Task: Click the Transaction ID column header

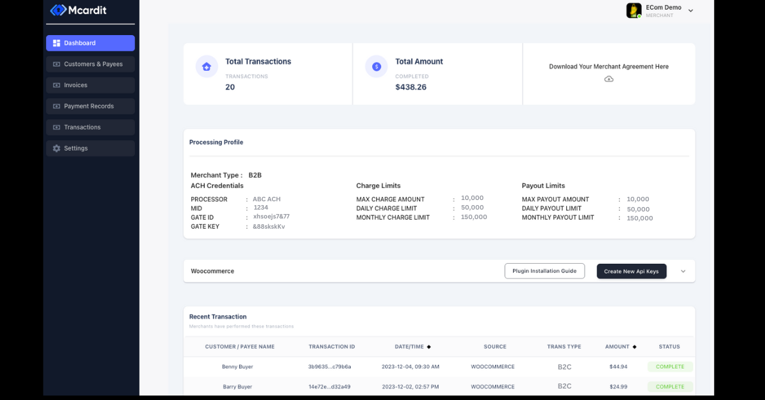Action: (x=331, y=347)
